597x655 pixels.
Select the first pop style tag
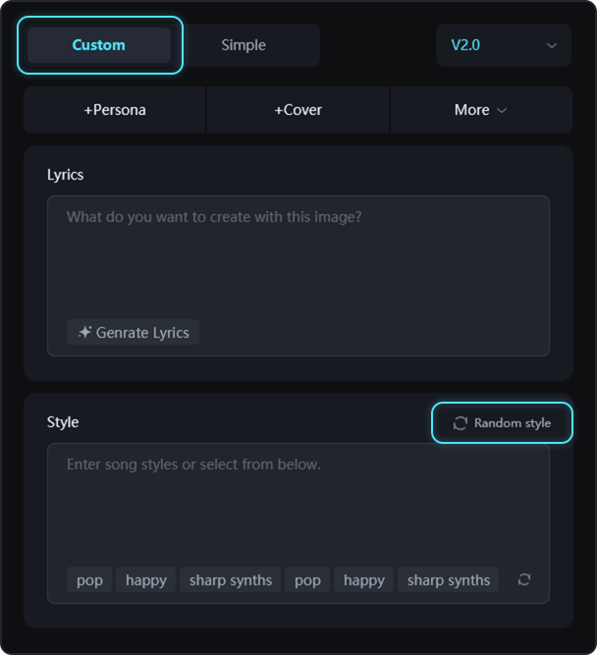click(x=89, y=580)
